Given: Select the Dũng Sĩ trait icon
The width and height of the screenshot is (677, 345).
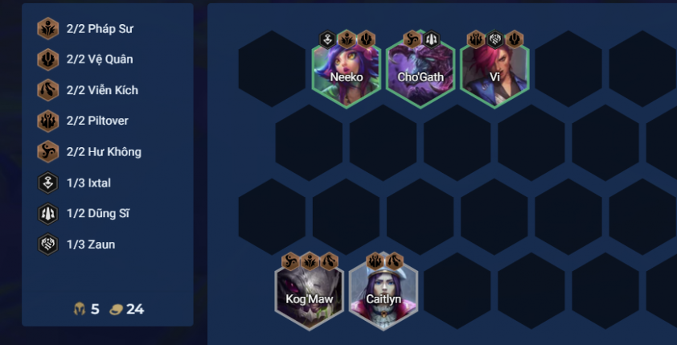Looking at the screenshot, I should [48, 214].
